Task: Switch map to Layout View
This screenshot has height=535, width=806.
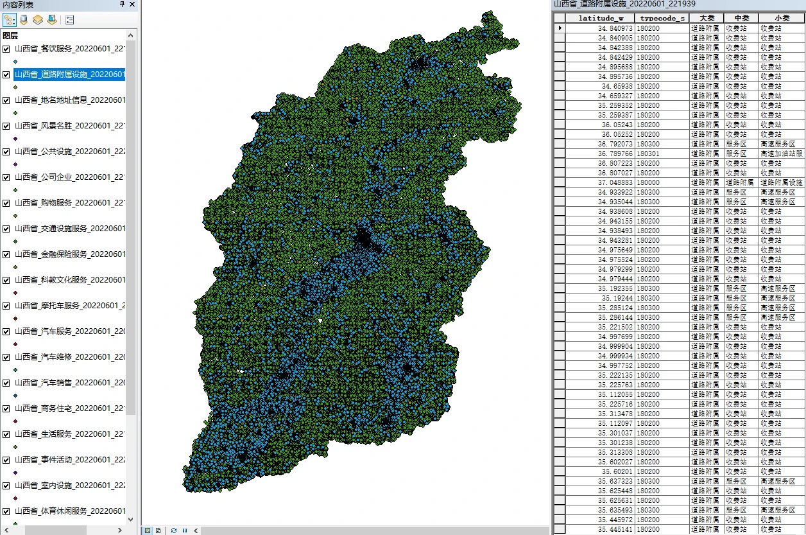Action: pyautogui.click(x=158, y=531)
